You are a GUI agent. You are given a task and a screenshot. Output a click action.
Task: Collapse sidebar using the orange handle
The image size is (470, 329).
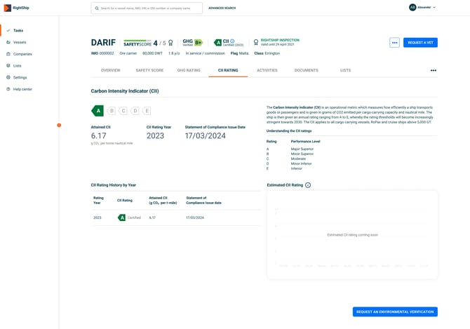click(59, 126)
